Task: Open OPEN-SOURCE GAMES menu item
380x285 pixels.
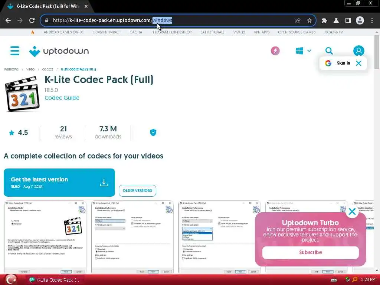Action: (x=297, y=32)
